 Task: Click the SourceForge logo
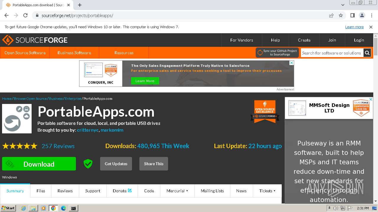pos(35,40)
